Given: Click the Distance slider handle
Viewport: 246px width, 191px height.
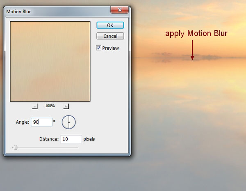Looking at the screenshot, I should pos(15,147).
